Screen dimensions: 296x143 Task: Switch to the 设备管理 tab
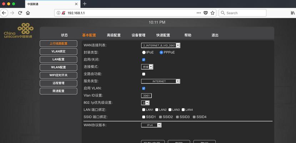click(139, 35)
